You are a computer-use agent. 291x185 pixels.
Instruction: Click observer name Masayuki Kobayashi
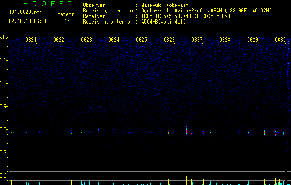pos(166,5)
